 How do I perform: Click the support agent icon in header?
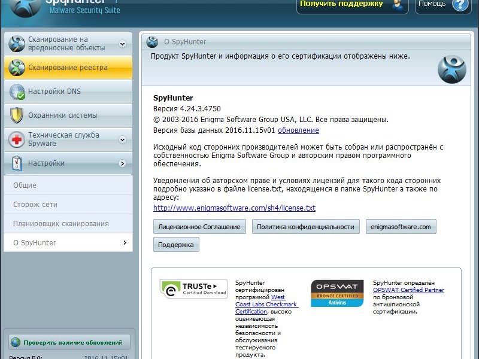pos(398,4)
